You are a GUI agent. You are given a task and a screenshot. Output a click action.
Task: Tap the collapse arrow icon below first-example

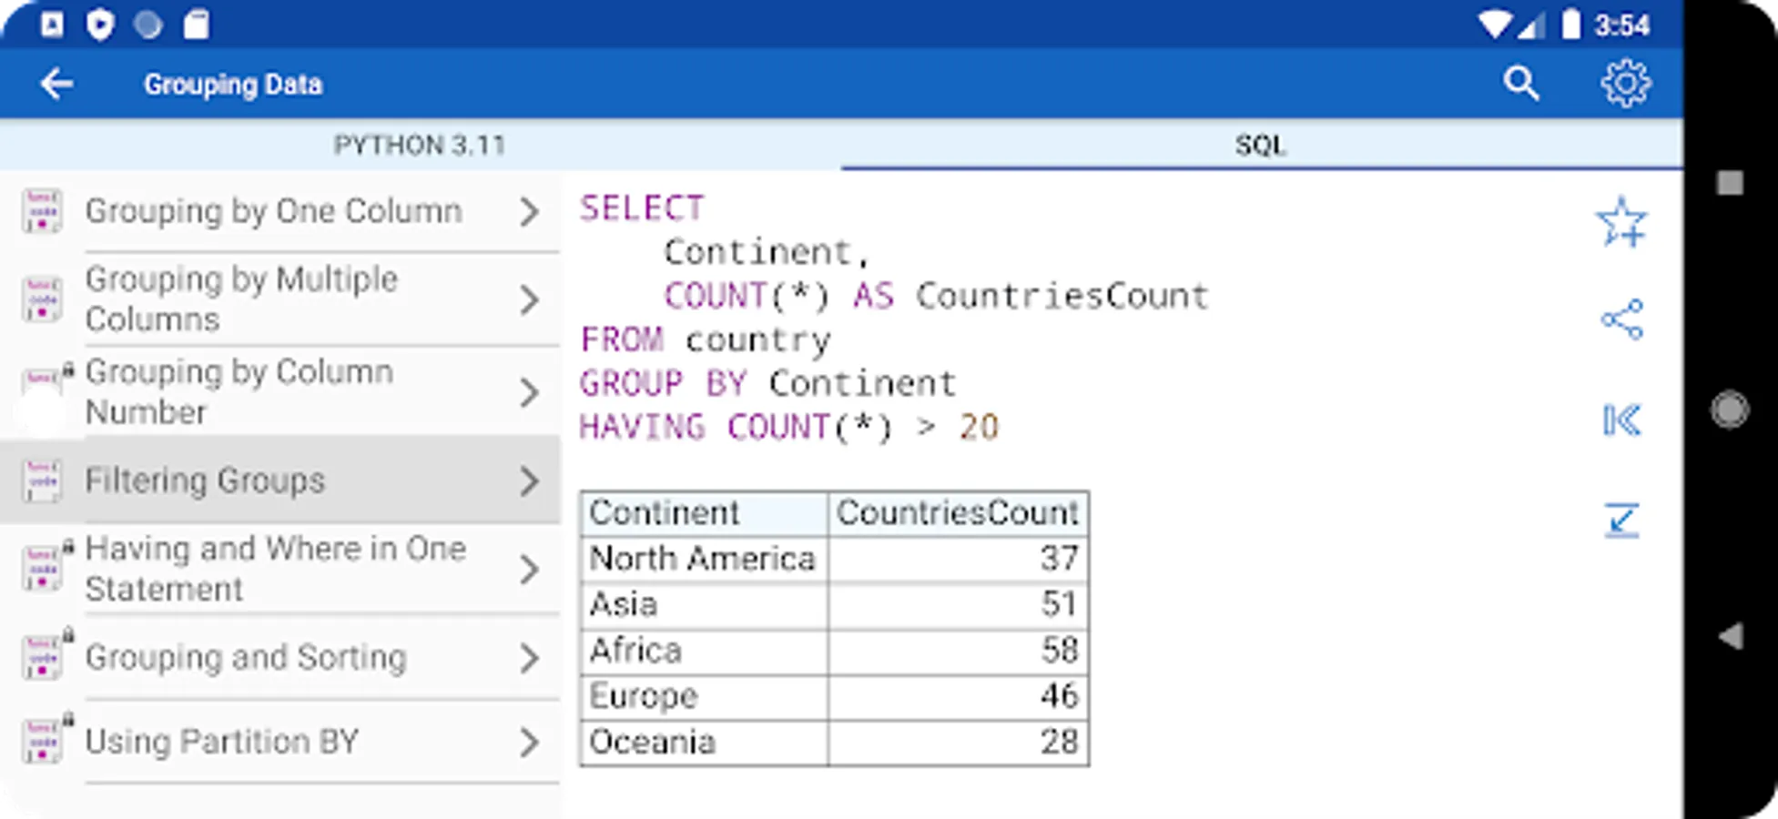1621,521
